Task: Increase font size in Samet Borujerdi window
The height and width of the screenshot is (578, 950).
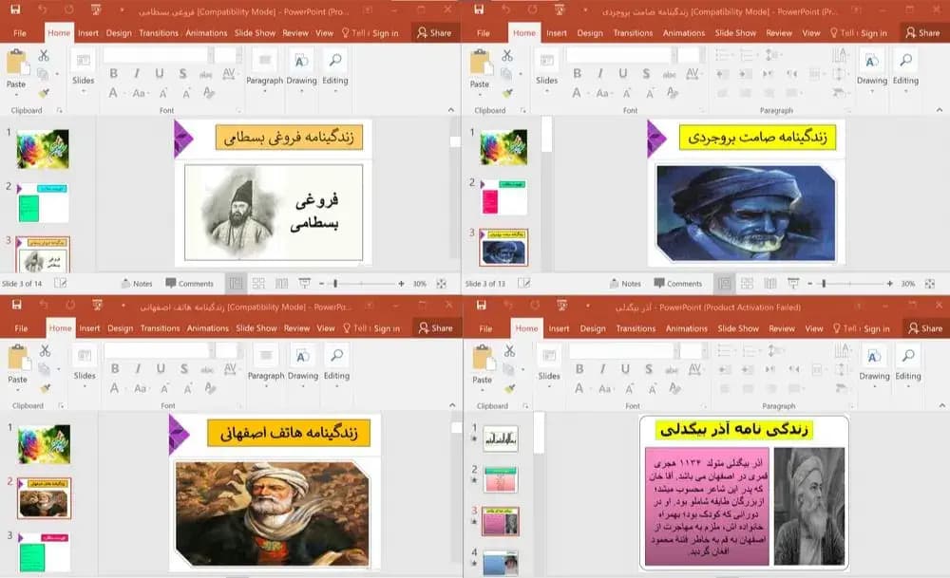Action: tap(627, 93)
